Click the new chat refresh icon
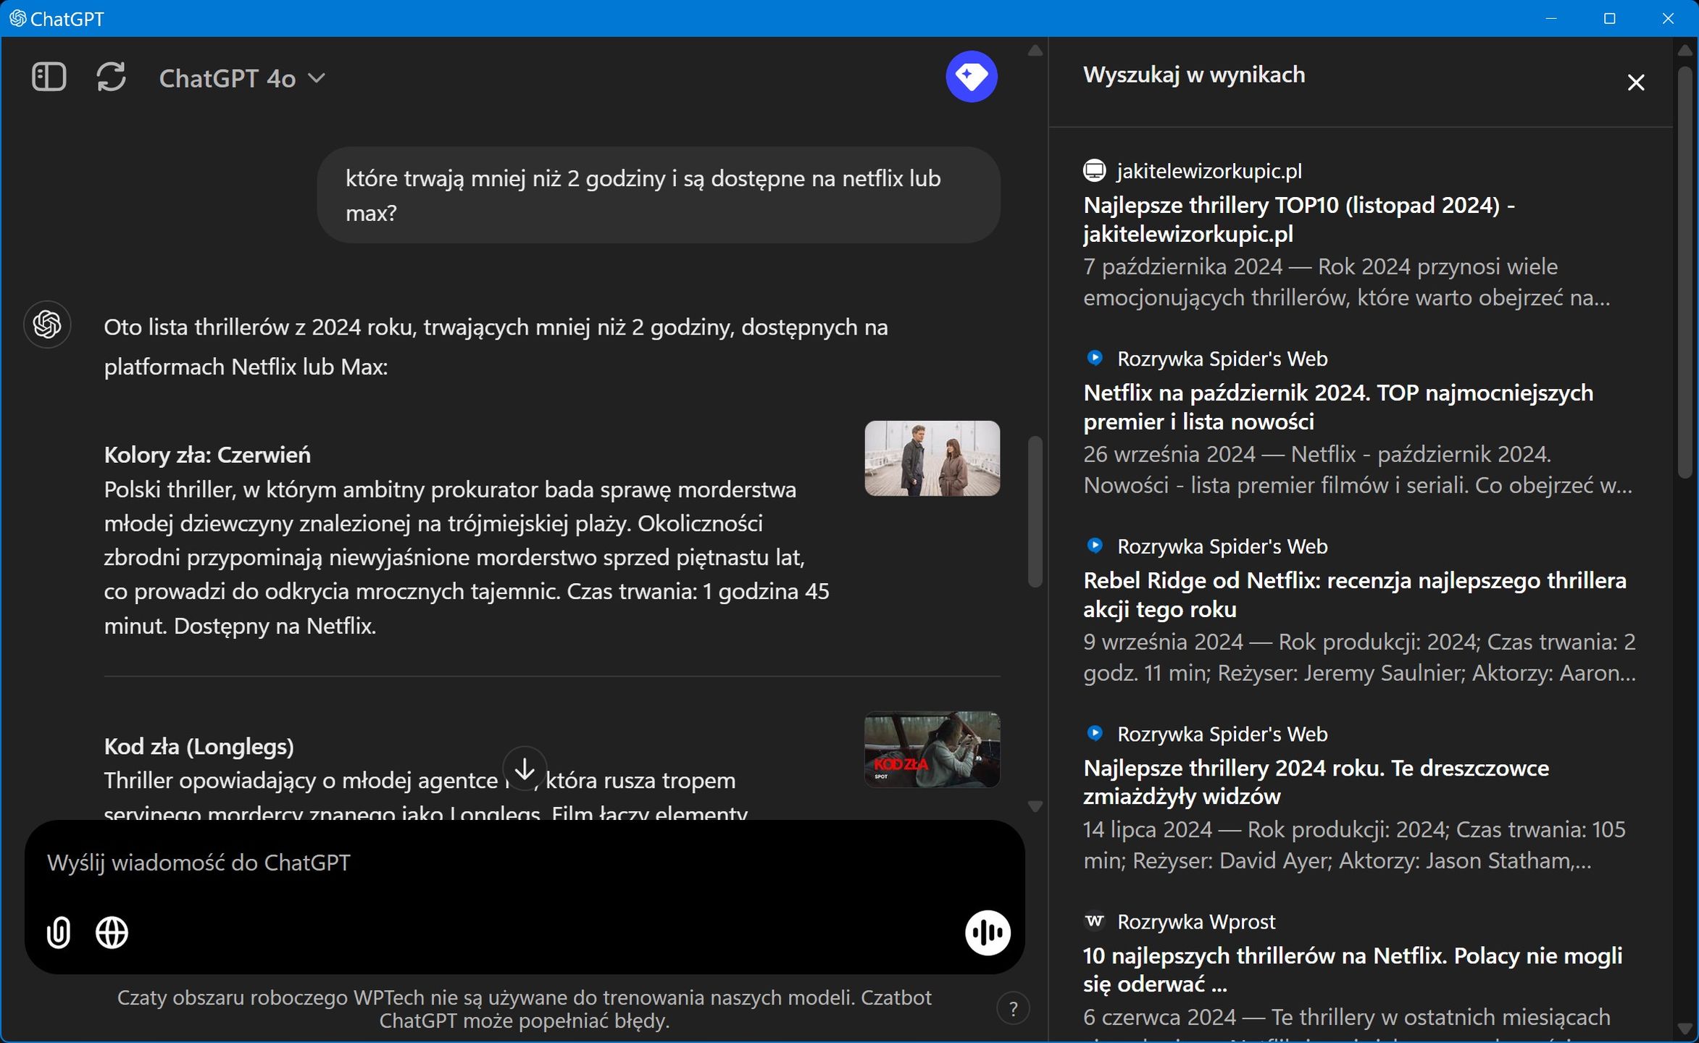1699x1043 pixels. click(111, 77)
